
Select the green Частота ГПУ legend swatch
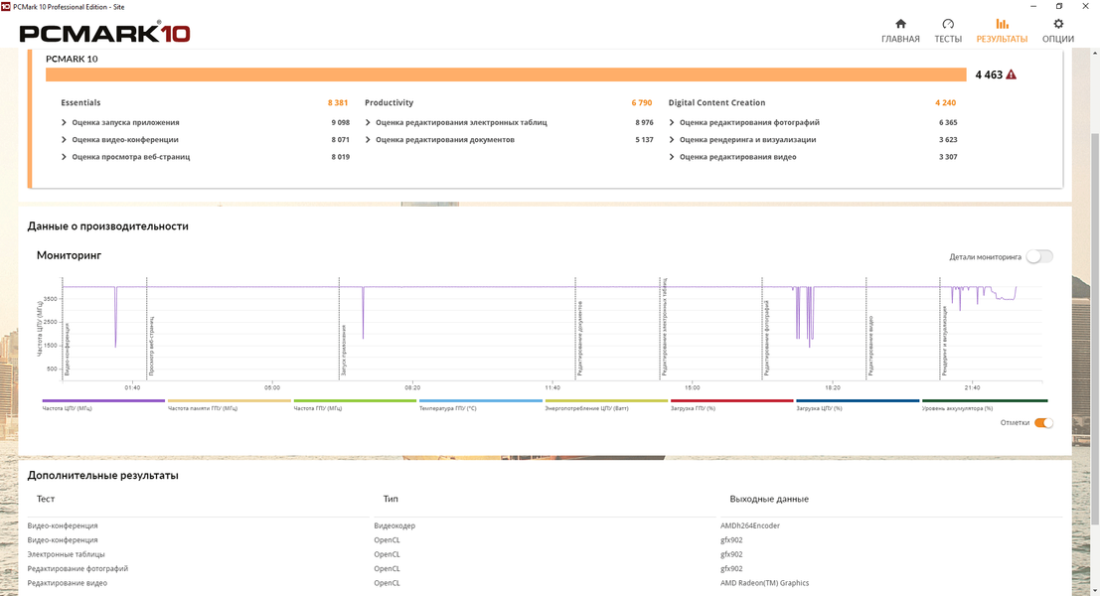click(355, 401)
